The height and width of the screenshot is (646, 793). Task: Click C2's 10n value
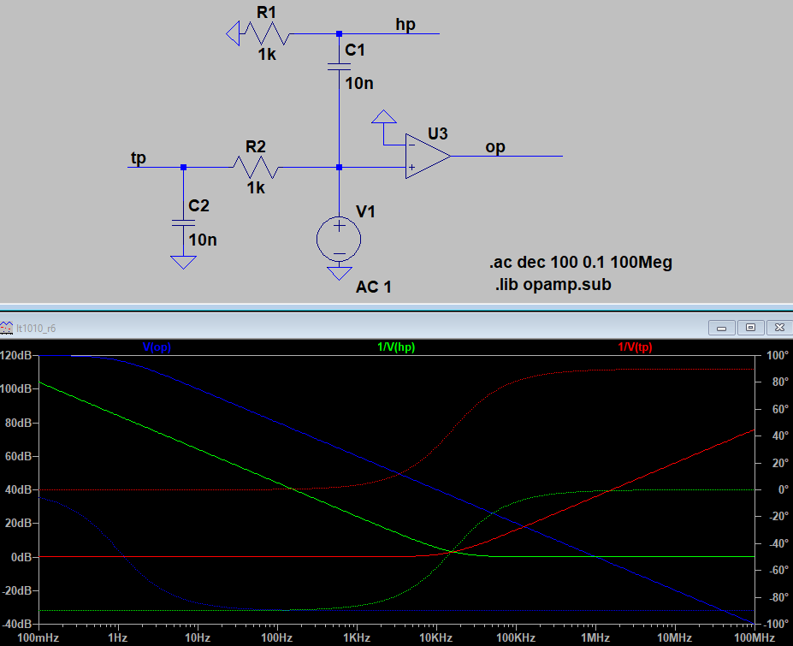[x=203, y=240]
